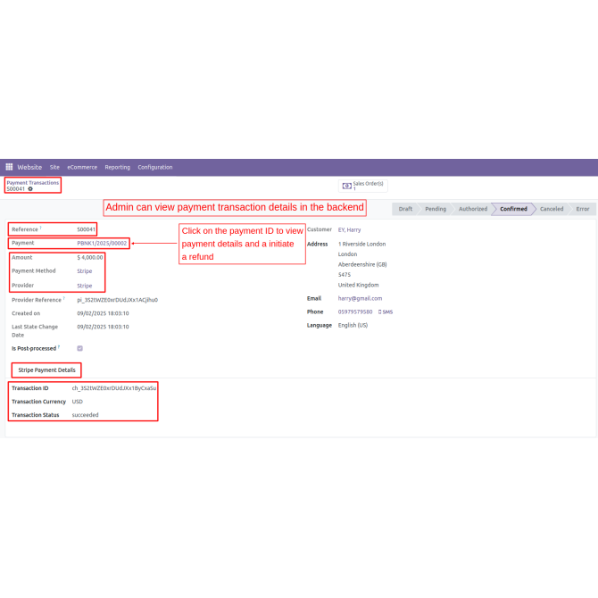Click the Provider Reference pi_ value
598x598 pixels.
coord(118,300)
